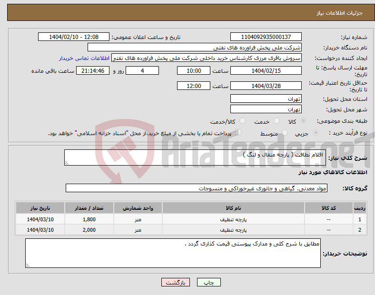Click the نام کالا column header
This screenshot has width=375, height=295.
click(x=233, y=208)
